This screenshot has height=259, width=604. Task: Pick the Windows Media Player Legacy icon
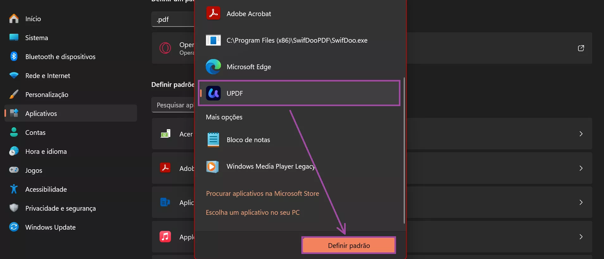212,166
